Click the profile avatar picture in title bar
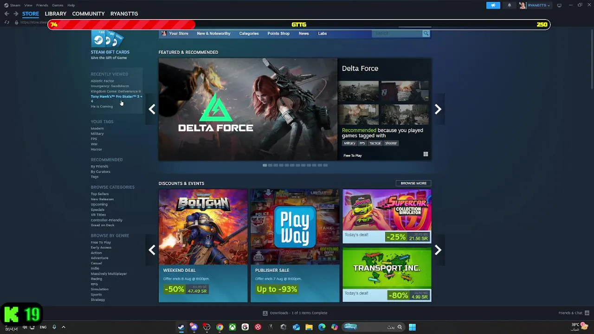 tap(523, 5)
